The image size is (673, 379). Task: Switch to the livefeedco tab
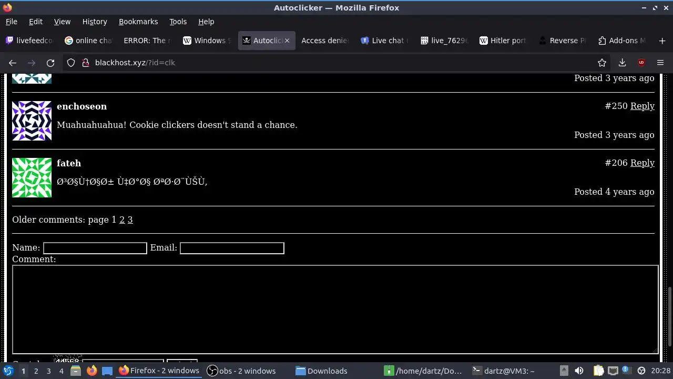pyautogui.click(x=29, y=41)
